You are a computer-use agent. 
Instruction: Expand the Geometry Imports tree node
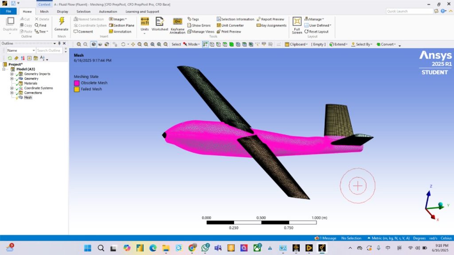[x=12, y=74]
